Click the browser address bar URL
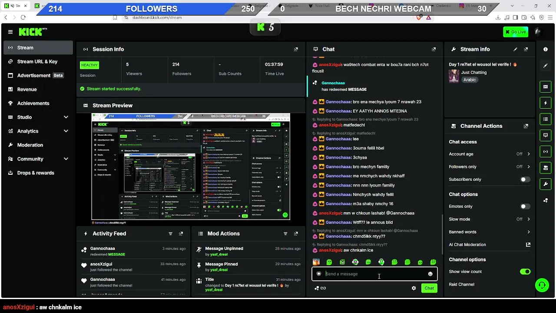Viewport: 556px width, 313px height. point(157,17)
